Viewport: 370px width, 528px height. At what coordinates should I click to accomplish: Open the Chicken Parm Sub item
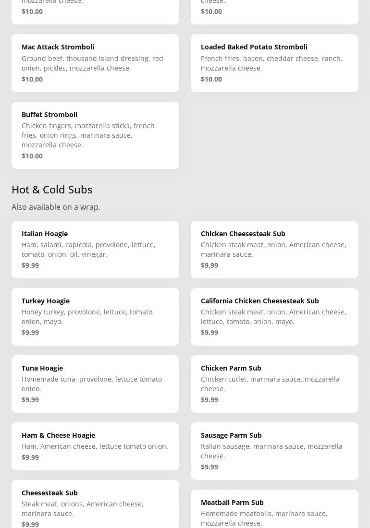(274, 384)
